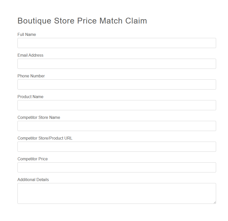Click the Boutique Store Price Match Claim heading
Viewport: 228px width, 221px height.
(82, 21)
